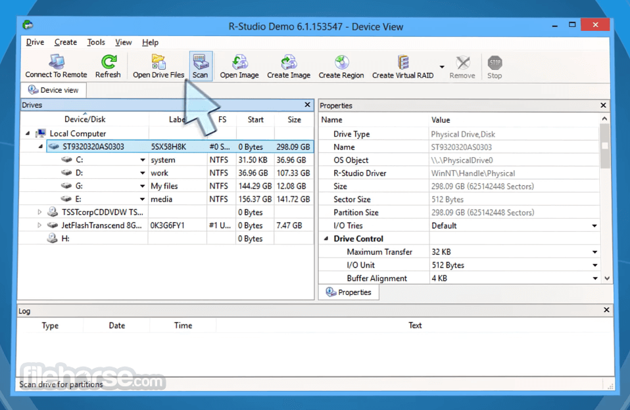This screenshot has height=410, width=630.
Task: Close the Drives panel
Action: 307,105
